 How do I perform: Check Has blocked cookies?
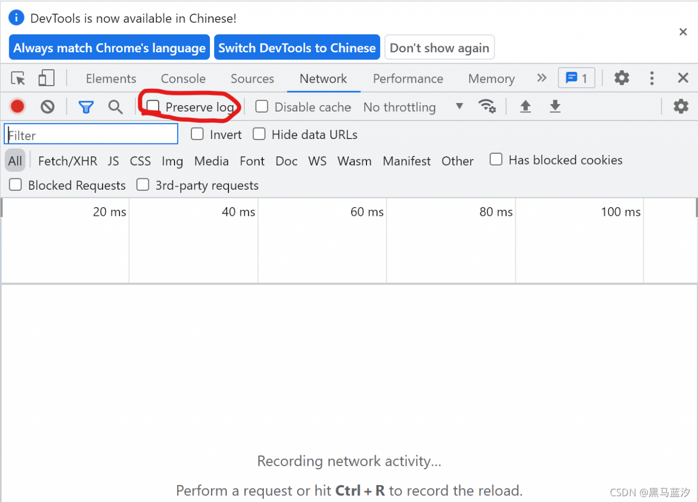point(496,159)
